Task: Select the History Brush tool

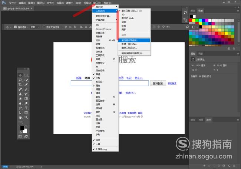Action: [x=26, y=94]
